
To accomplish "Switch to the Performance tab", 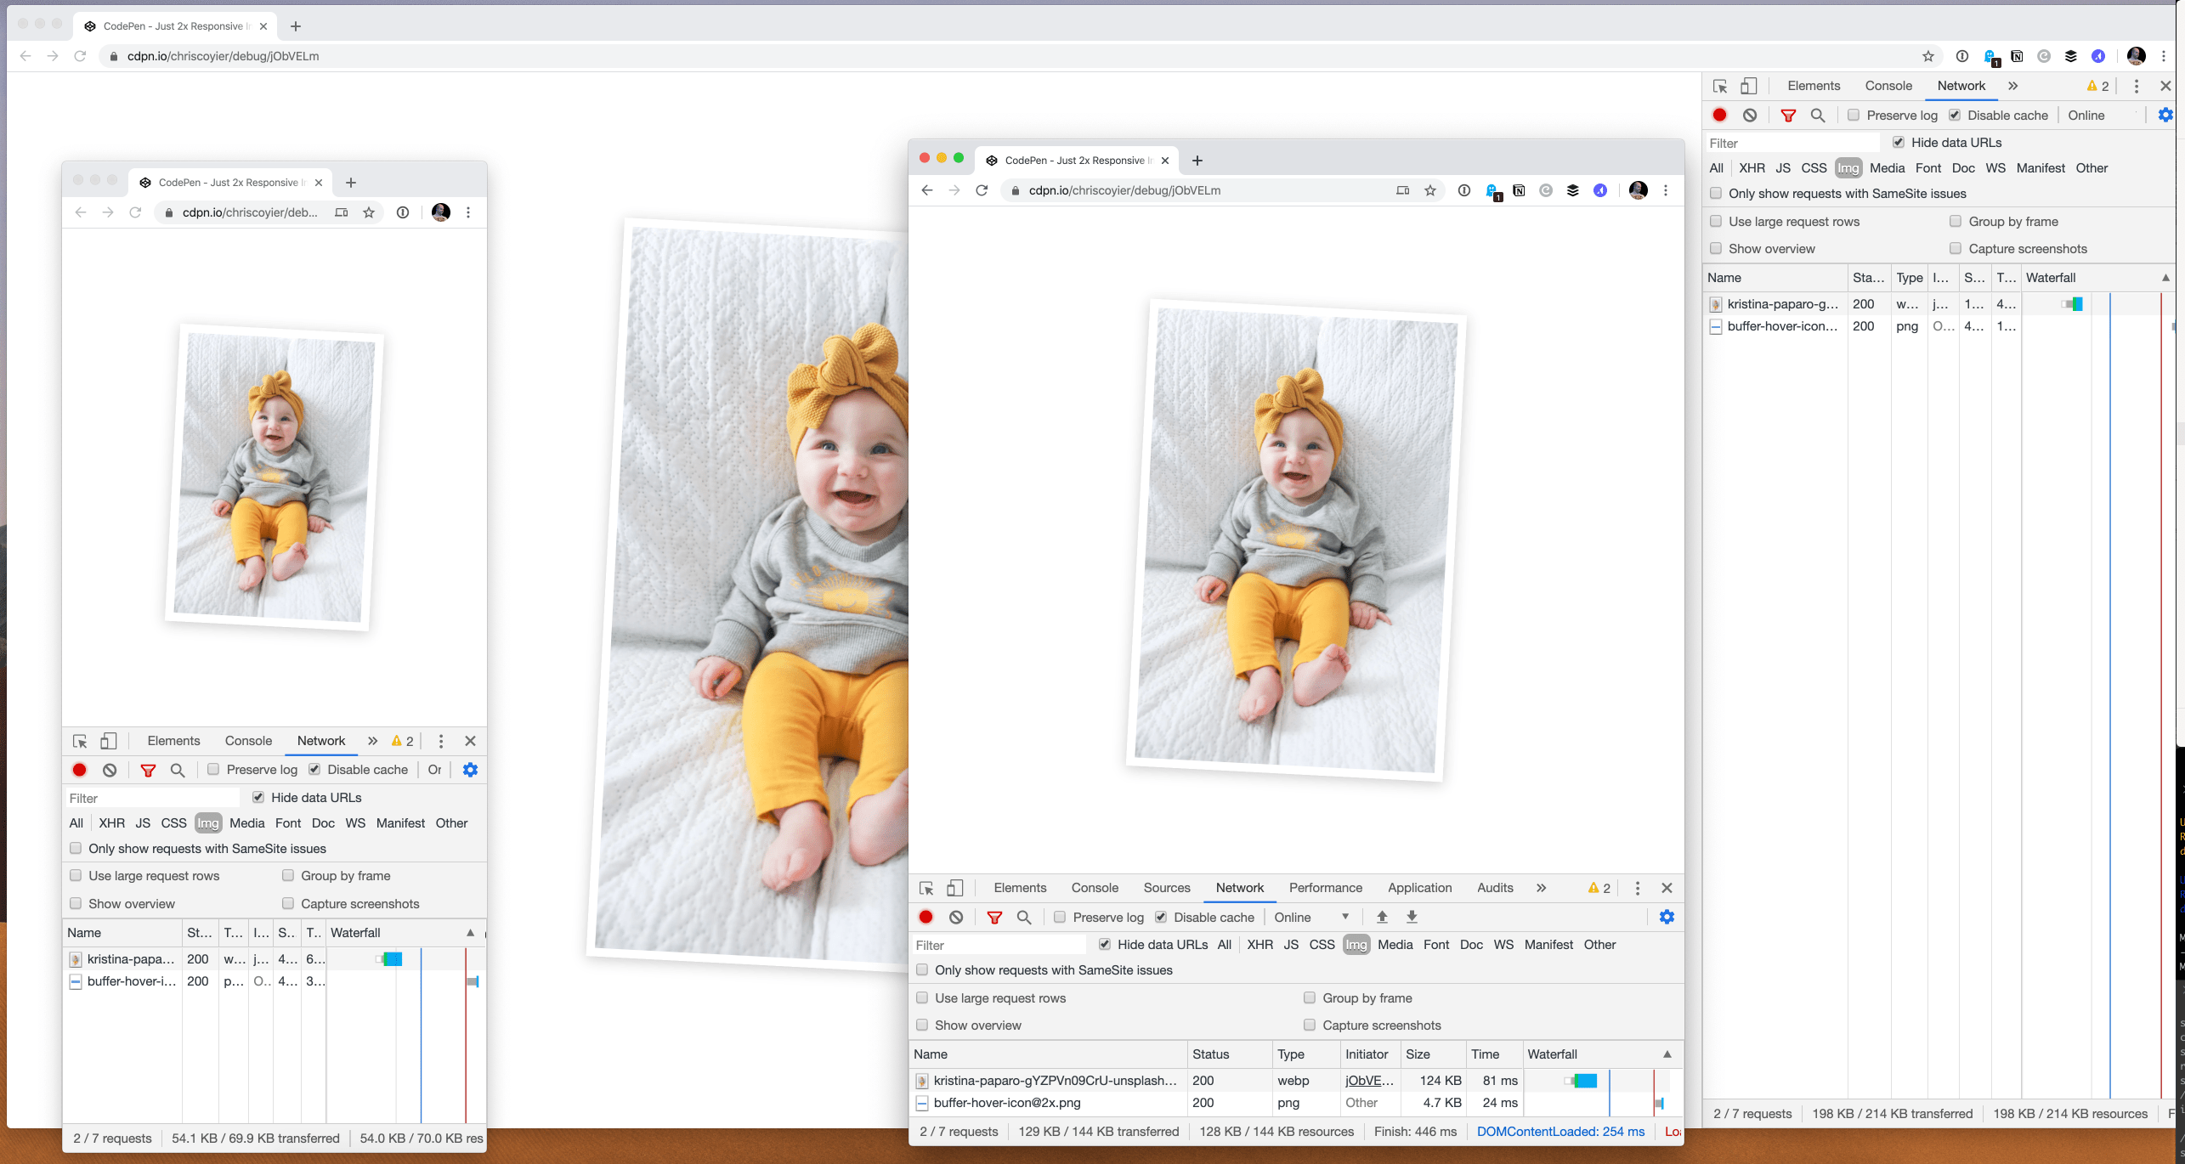I will [x=1325, y=888].
